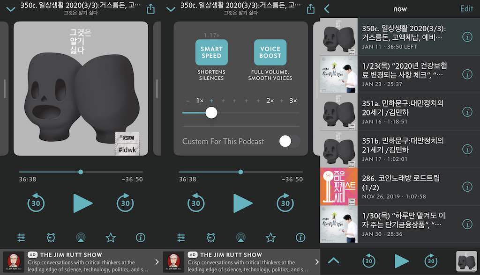The width and height of the screenshot is (480, 275).
Task: Expand the mini player with the up chevron
Action: pos(334,261)
